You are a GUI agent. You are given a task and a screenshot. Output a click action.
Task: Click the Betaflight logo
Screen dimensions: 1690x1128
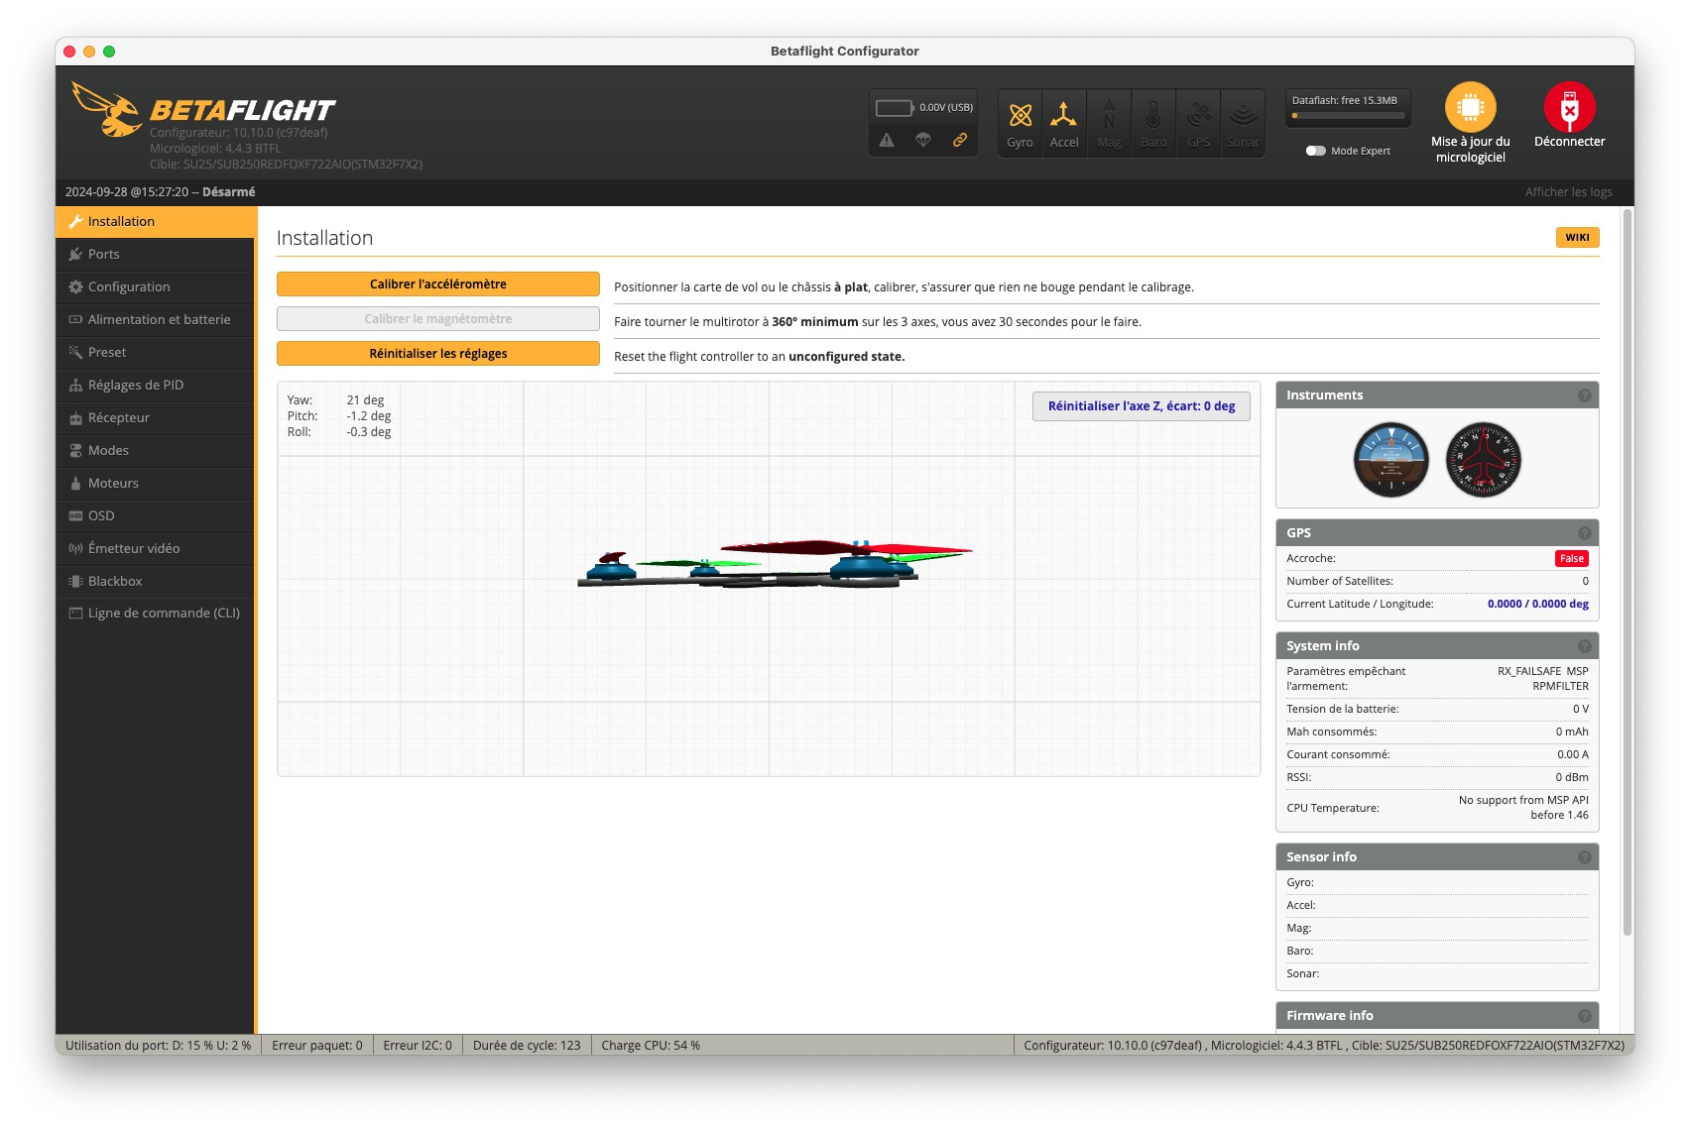tap(203, 110)
